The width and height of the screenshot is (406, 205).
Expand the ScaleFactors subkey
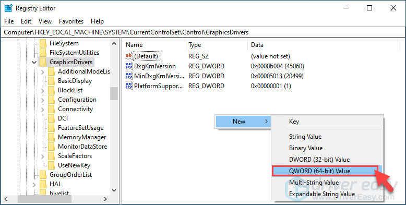coord(43,156)
